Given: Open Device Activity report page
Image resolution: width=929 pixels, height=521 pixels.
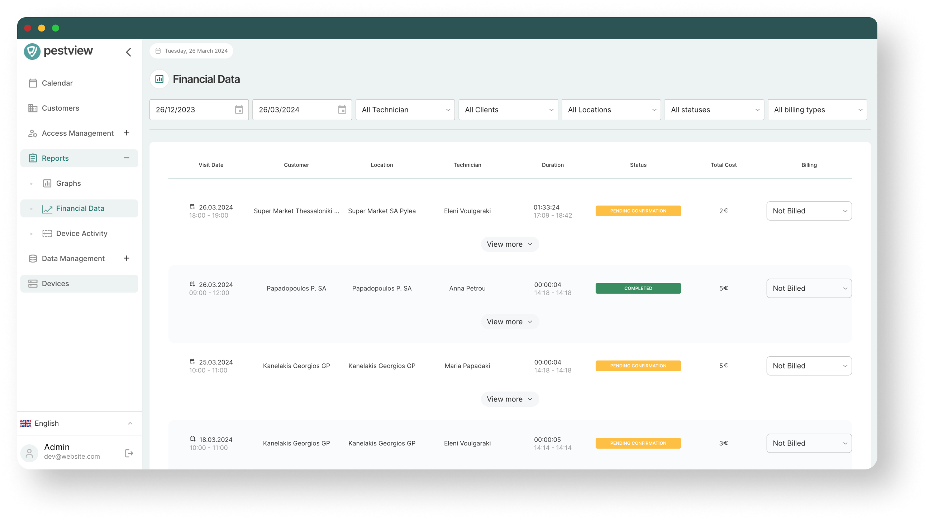Looking at the screenshot, I should [x=81, y=233].
